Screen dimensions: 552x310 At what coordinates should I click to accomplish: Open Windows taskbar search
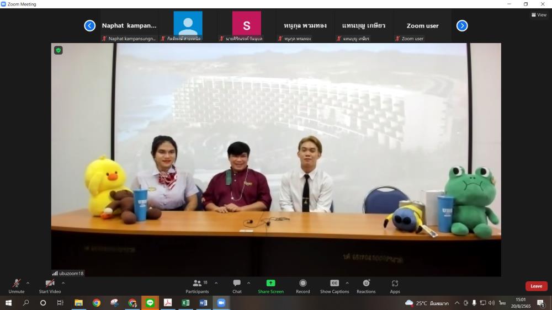coord(26,303)
